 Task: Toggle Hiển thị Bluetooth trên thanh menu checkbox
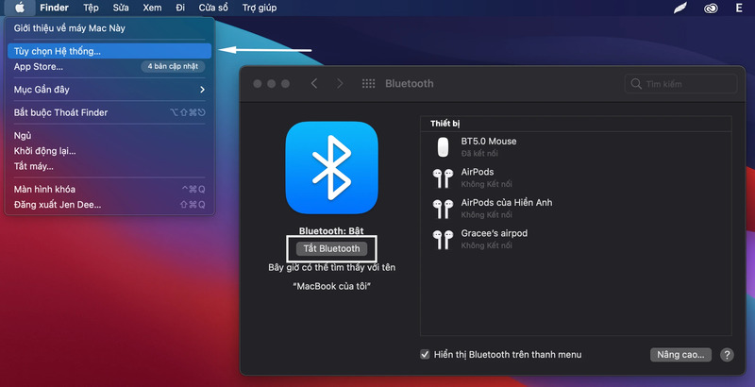(x=425, y=355)
